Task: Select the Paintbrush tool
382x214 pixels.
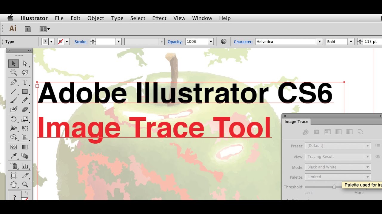Action: [13, 100]
